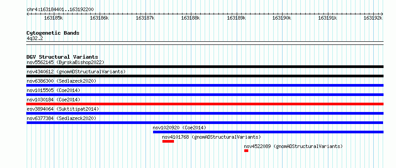This screenshot has height=168, width=396.
Task: Open the nsv1015505 (Coe2014) label
Action: coord(53,90)
